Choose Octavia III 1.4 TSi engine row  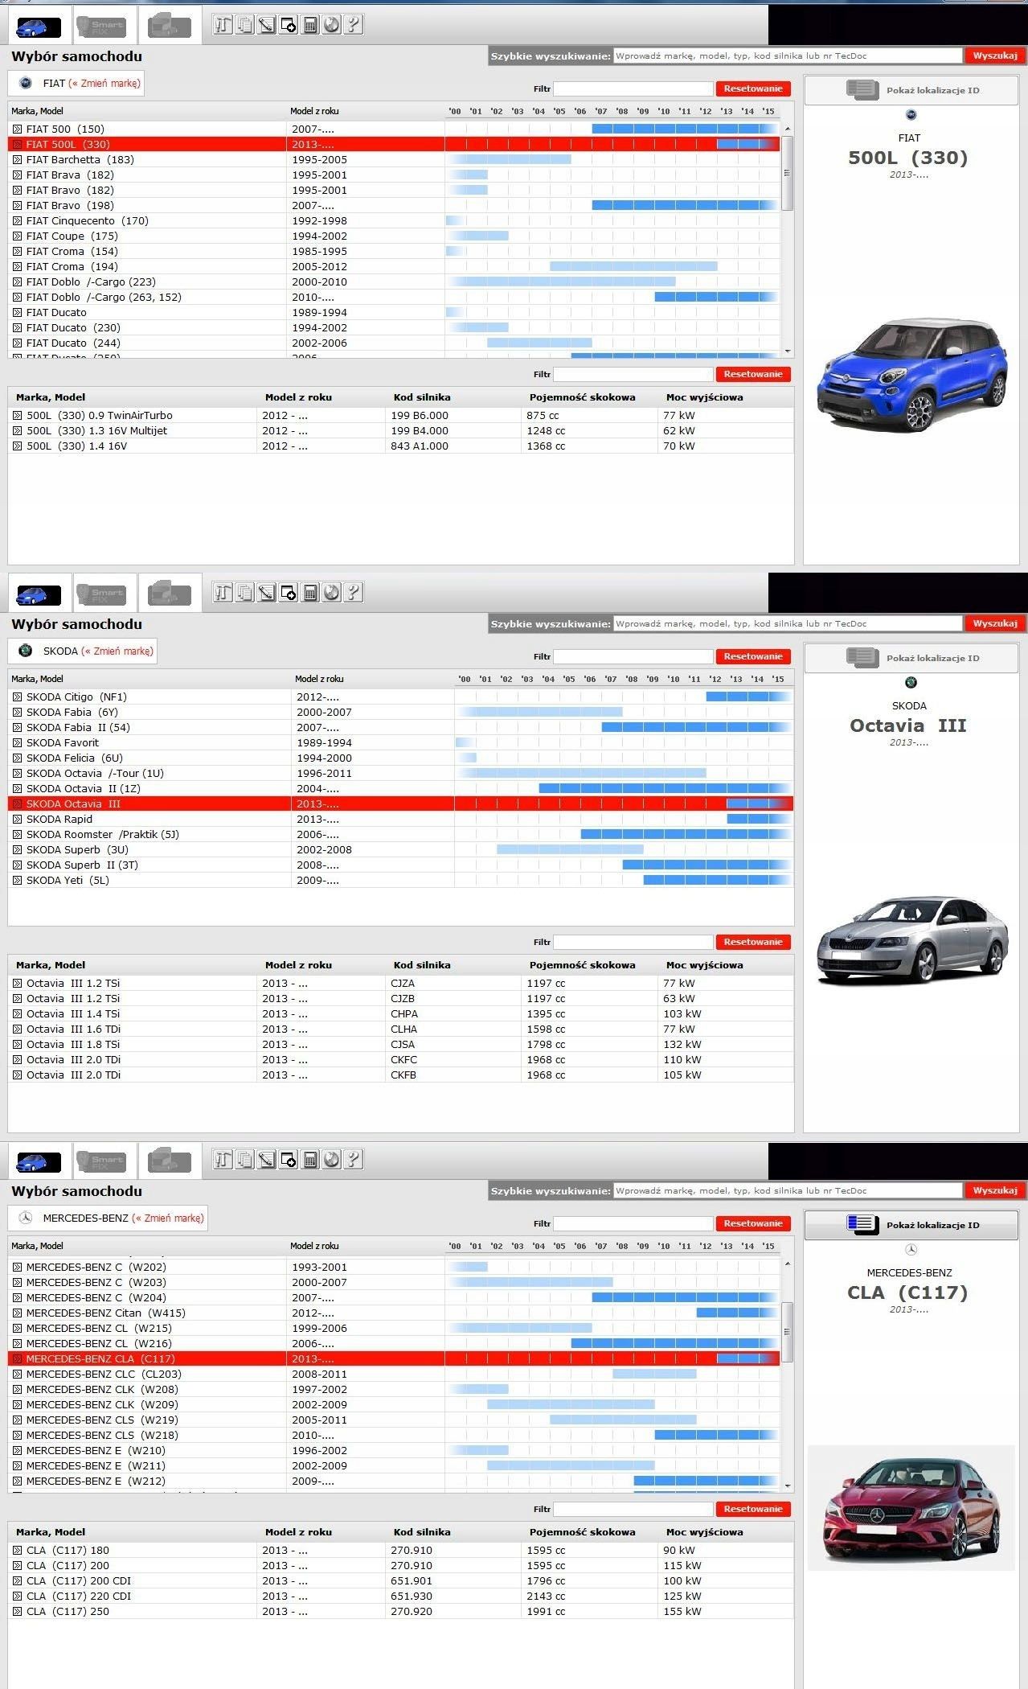point(400,1013)
